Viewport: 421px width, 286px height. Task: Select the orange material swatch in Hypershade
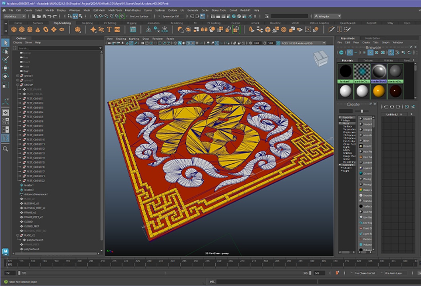point(379,91)
